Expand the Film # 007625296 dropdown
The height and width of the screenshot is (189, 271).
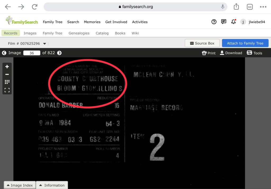(44, 44)
